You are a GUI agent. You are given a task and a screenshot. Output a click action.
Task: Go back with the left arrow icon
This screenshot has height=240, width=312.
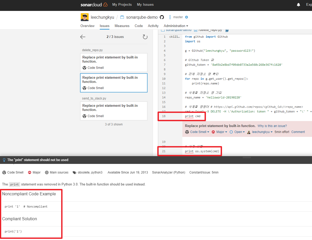point(83,37)
